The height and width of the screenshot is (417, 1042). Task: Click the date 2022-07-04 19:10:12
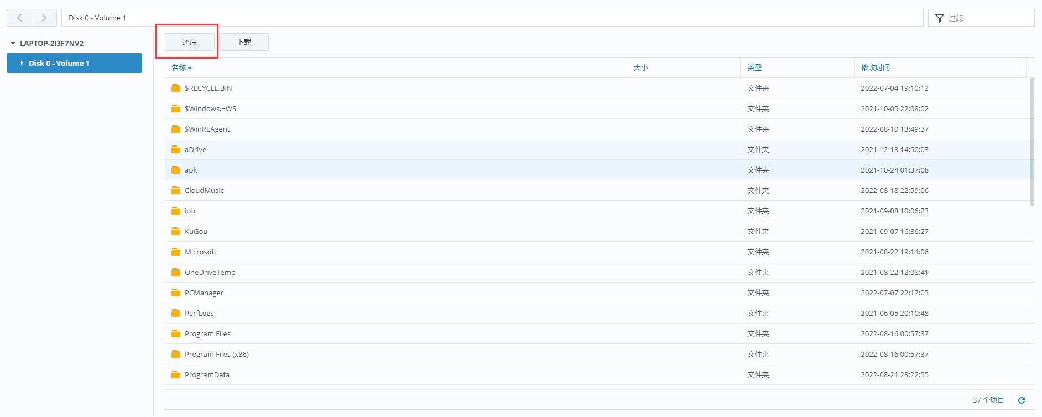(x=894, y=88)
